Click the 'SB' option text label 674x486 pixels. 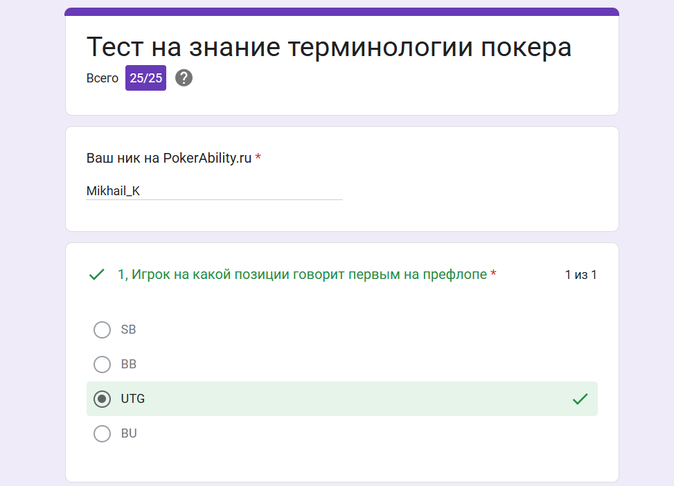[x=129, y=330]
